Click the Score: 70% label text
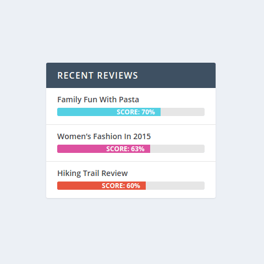 click(x=136, y=112)
